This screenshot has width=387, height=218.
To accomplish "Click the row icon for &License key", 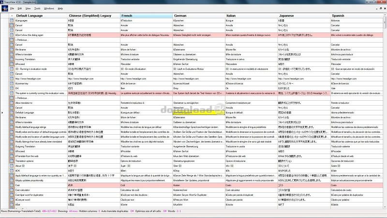I will (12, 83).
